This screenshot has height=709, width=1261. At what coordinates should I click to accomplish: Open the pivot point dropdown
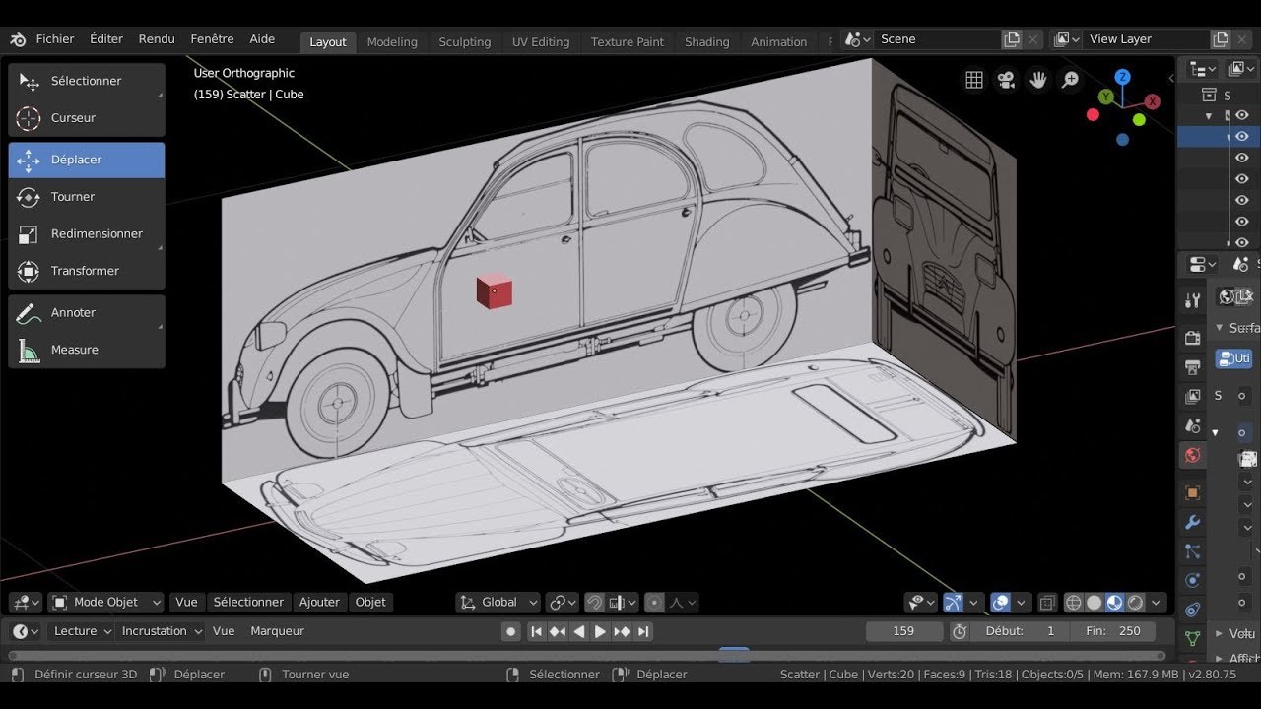(563, 603)
